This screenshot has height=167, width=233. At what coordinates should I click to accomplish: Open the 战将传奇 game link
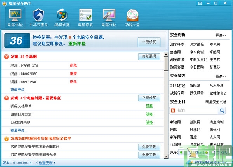177,93
